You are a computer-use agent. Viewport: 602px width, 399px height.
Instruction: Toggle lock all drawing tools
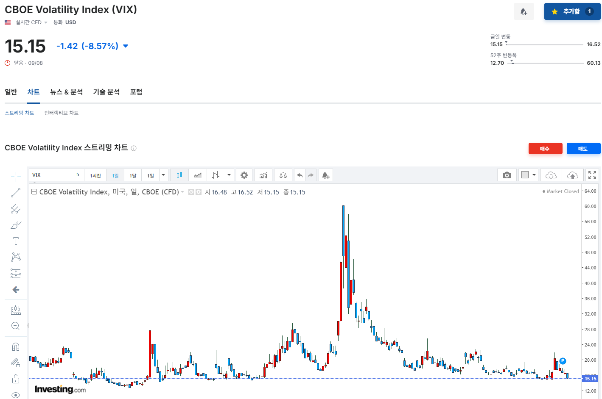coord(16,379)
